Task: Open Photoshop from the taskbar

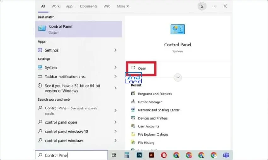Action: (139, 155)
